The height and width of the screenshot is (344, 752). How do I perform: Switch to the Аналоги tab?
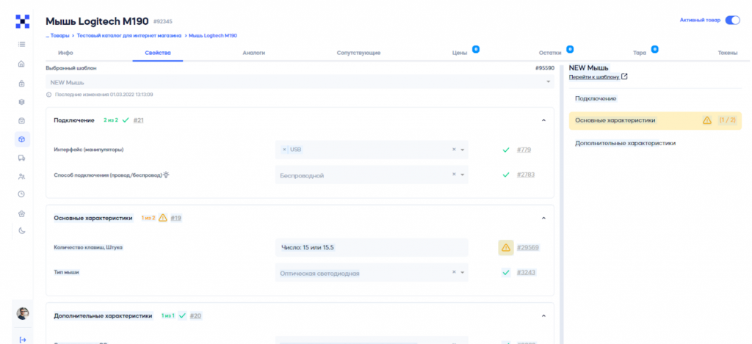[x=253, y=53]
